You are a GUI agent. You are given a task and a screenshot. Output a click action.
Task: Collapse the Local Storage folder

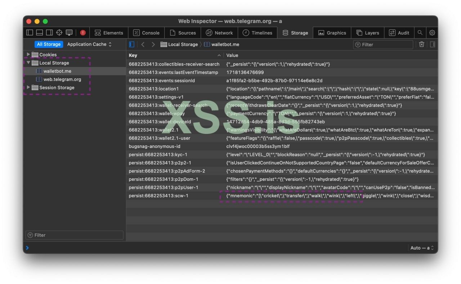click(28, 63)
